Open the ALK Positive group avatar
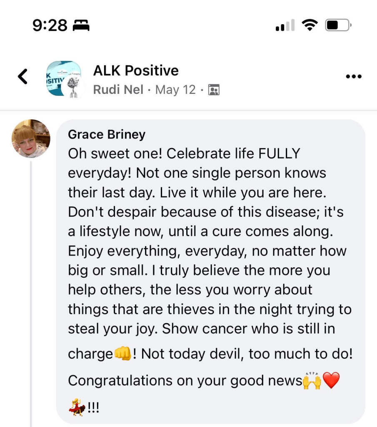377x427 pixels. coord(62,78)
